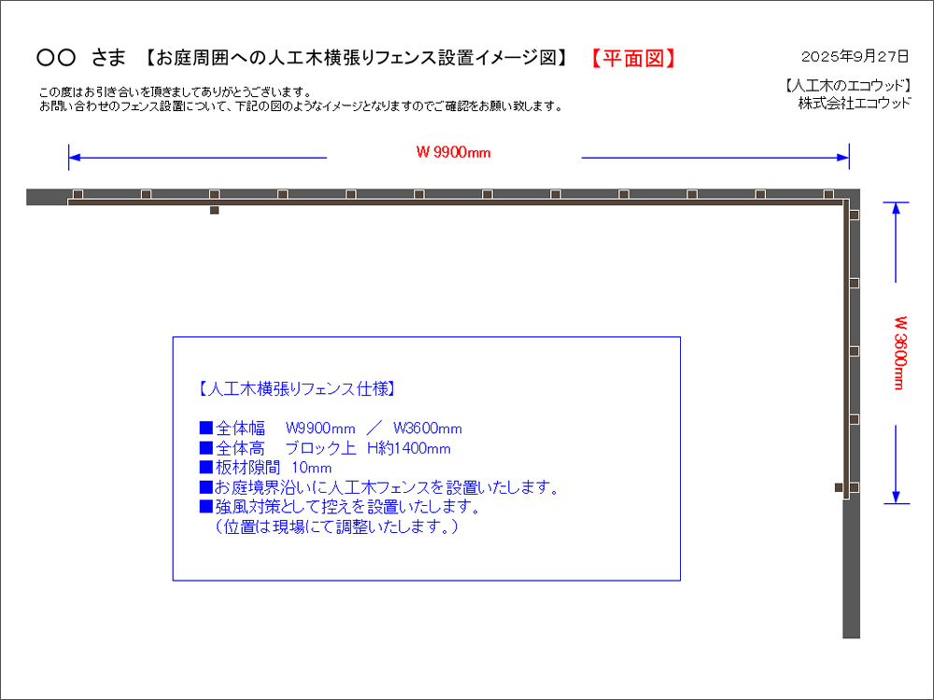Select the uppermost post square on the right fence

(854, 214)
